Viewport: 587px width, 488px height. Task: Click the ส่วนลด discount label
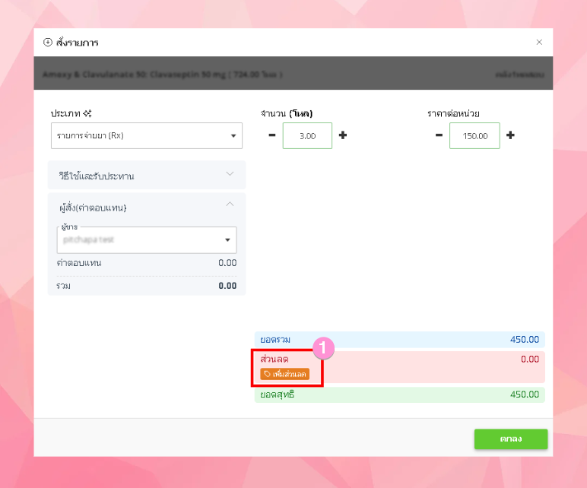(274, 360)
